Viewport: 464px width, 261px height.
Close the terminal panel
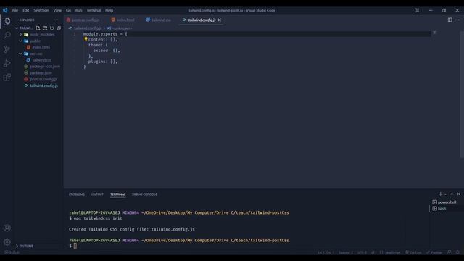459,194
